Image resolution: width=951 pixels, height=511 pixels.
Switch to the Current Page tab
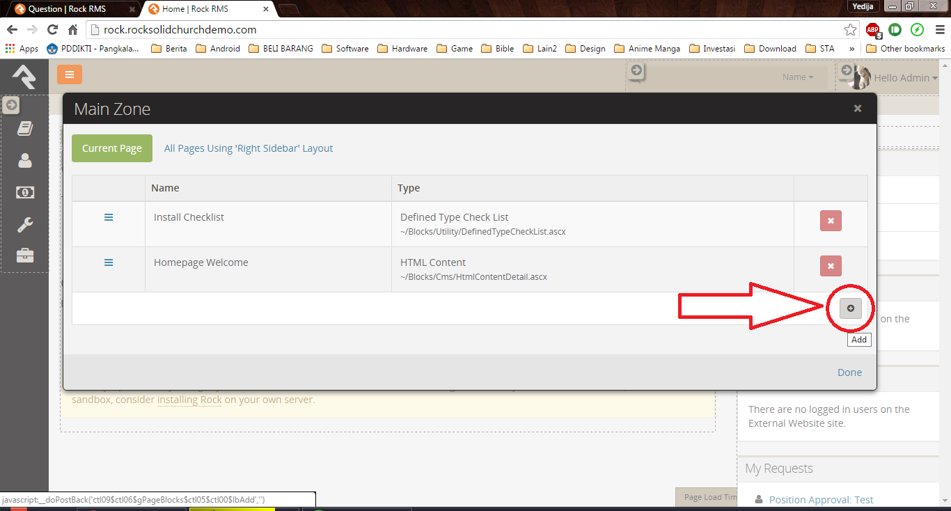(x=112, y=148)
